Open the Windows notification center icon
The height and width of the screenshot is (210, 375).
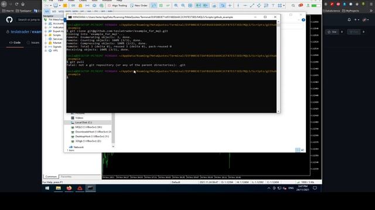click(x=315, y=188)
